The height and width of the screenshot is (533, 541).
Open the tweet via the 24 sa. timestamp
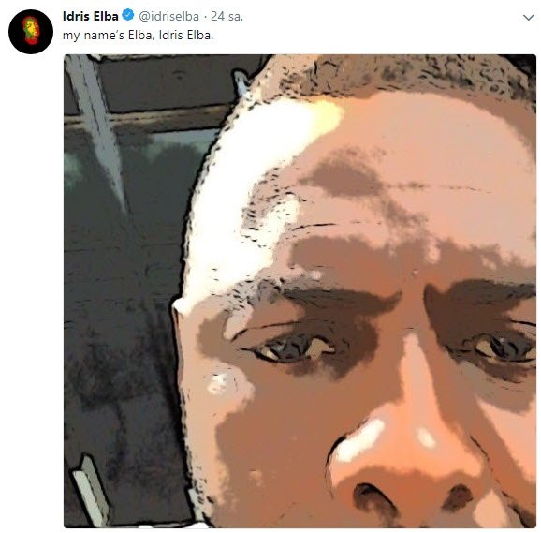click(227, 16)
